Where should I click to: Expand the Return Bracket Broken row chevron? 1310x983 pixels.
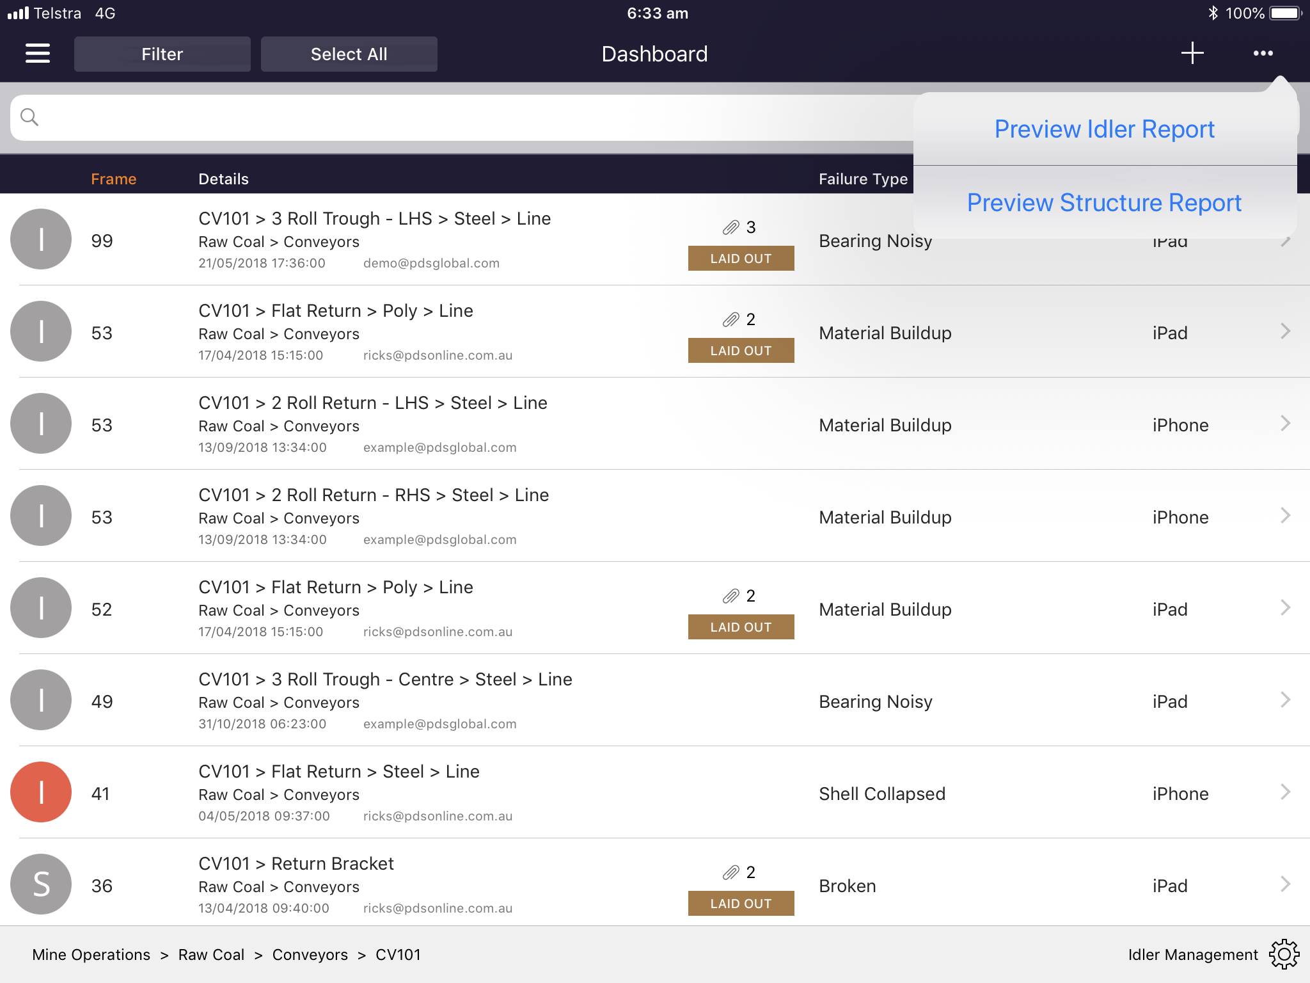point(1286,884)
